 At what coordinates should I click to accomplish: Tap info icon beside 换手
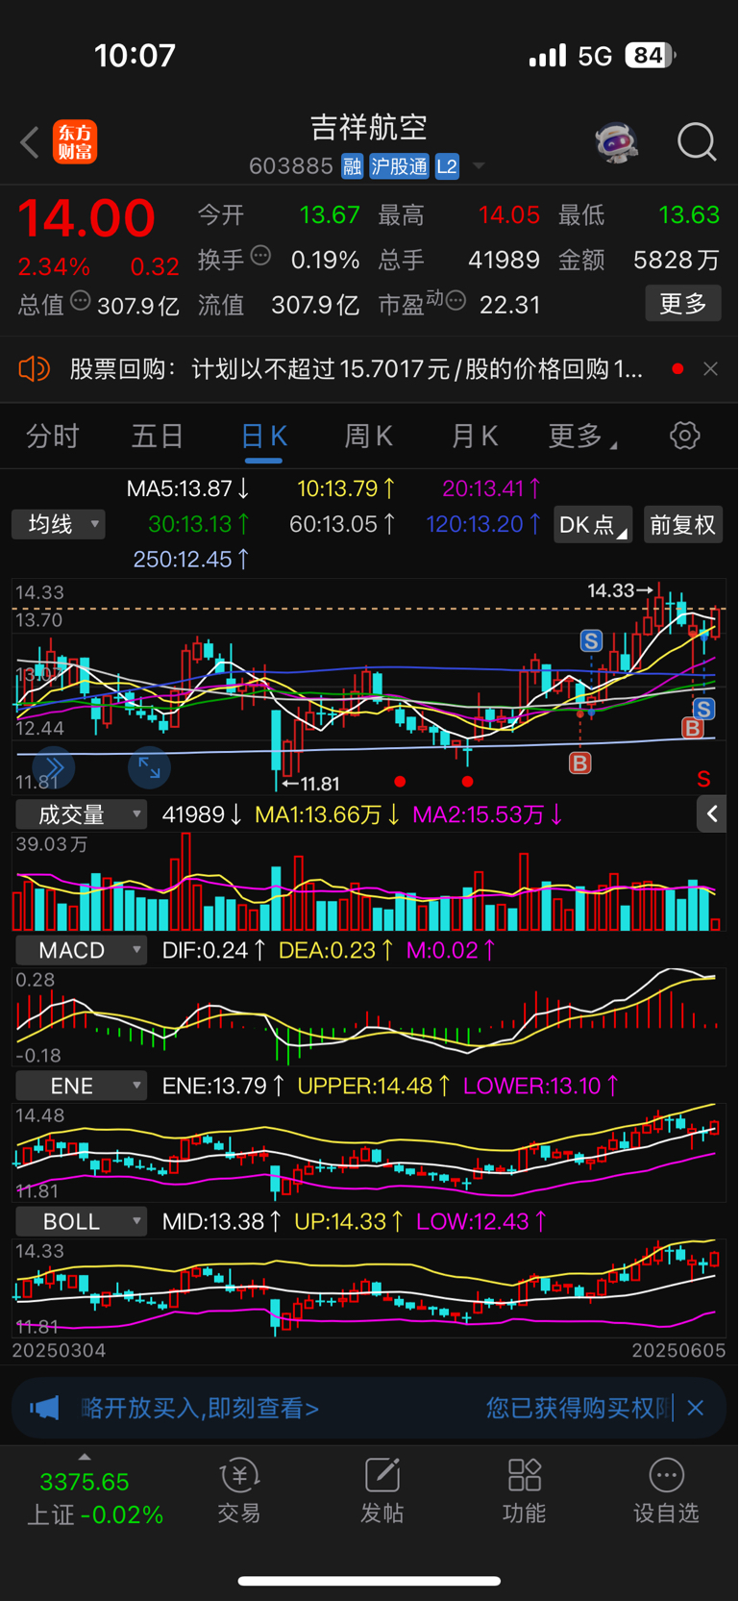tap(260, 256)
